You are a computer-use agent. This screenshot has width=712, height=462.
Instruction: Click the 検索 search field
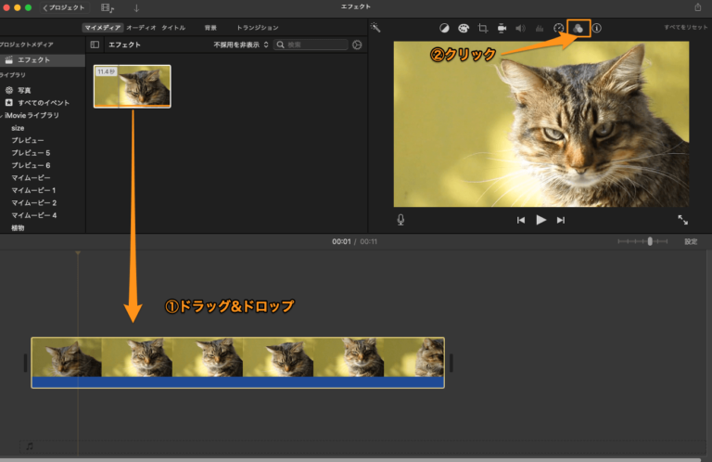click(311, 45)
